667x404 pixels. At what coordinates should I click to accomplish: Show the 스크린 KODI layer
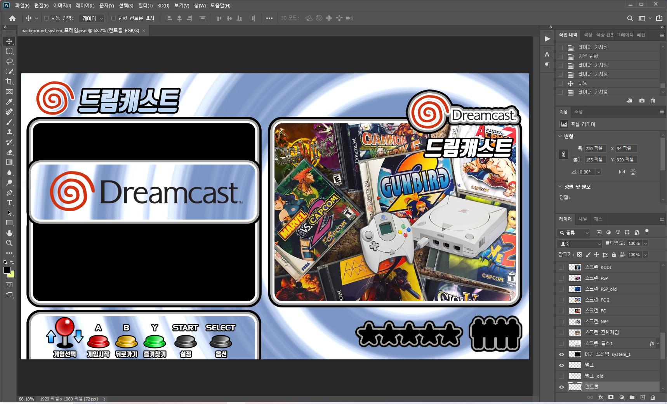[x=561, y=267]
